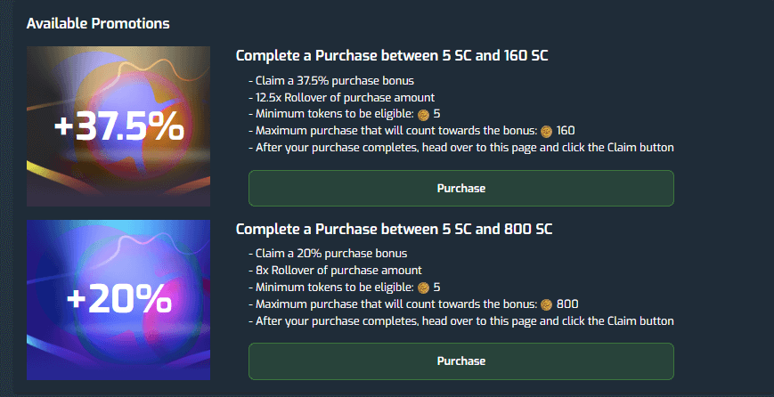
Task: Click the Purchase button under the 20% promotion
Action: click(x=460, y=361)
